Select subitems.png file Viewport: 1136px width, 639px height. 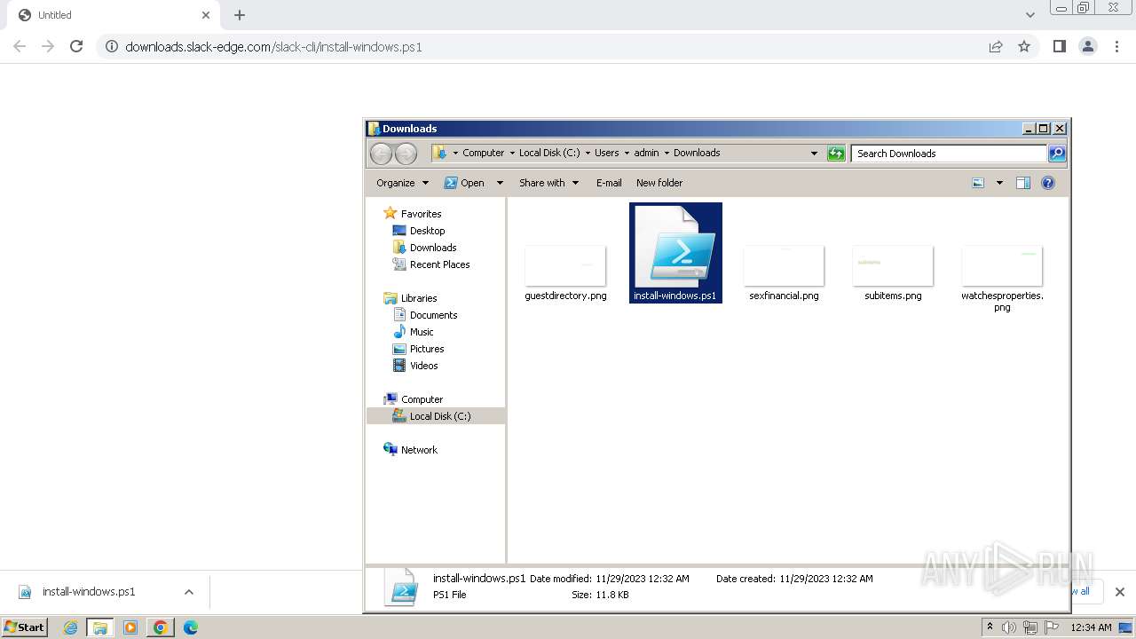pyautogui.click(x=893, y=272)
